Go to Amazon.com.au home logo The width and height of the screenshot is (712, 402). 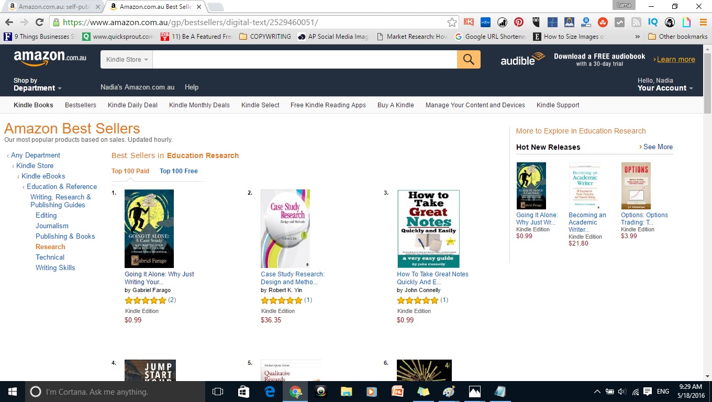coord(50,58)
